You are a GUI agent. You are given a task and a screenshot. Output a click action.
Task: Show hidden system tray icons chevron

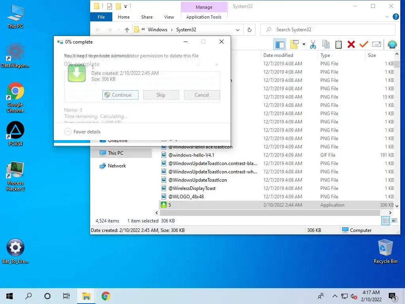(335, 296)
